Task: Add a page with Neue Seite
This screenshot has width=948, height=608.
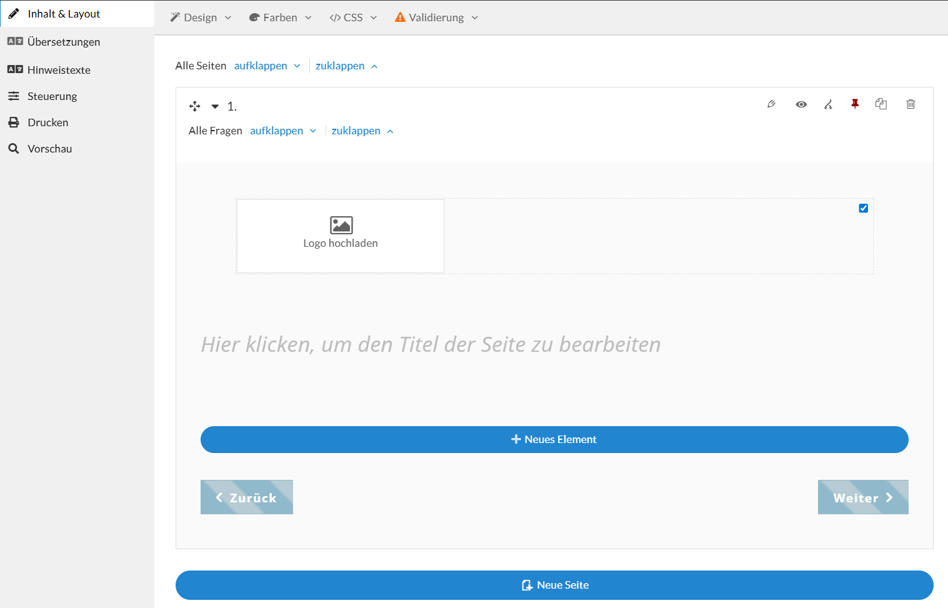Action: point(554,585)
